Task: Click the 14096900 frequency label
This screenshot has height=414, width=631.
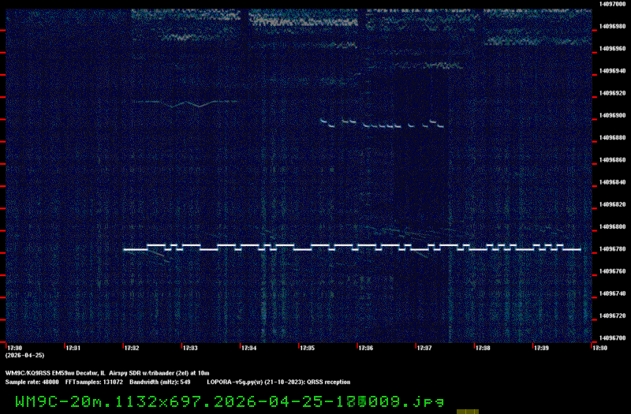Action: click(613, 115)
